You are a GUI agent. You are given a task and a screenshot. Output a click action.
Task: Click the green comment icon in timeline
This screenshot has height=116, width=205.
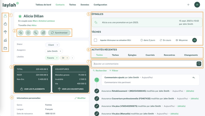click(x=97, y=80)
